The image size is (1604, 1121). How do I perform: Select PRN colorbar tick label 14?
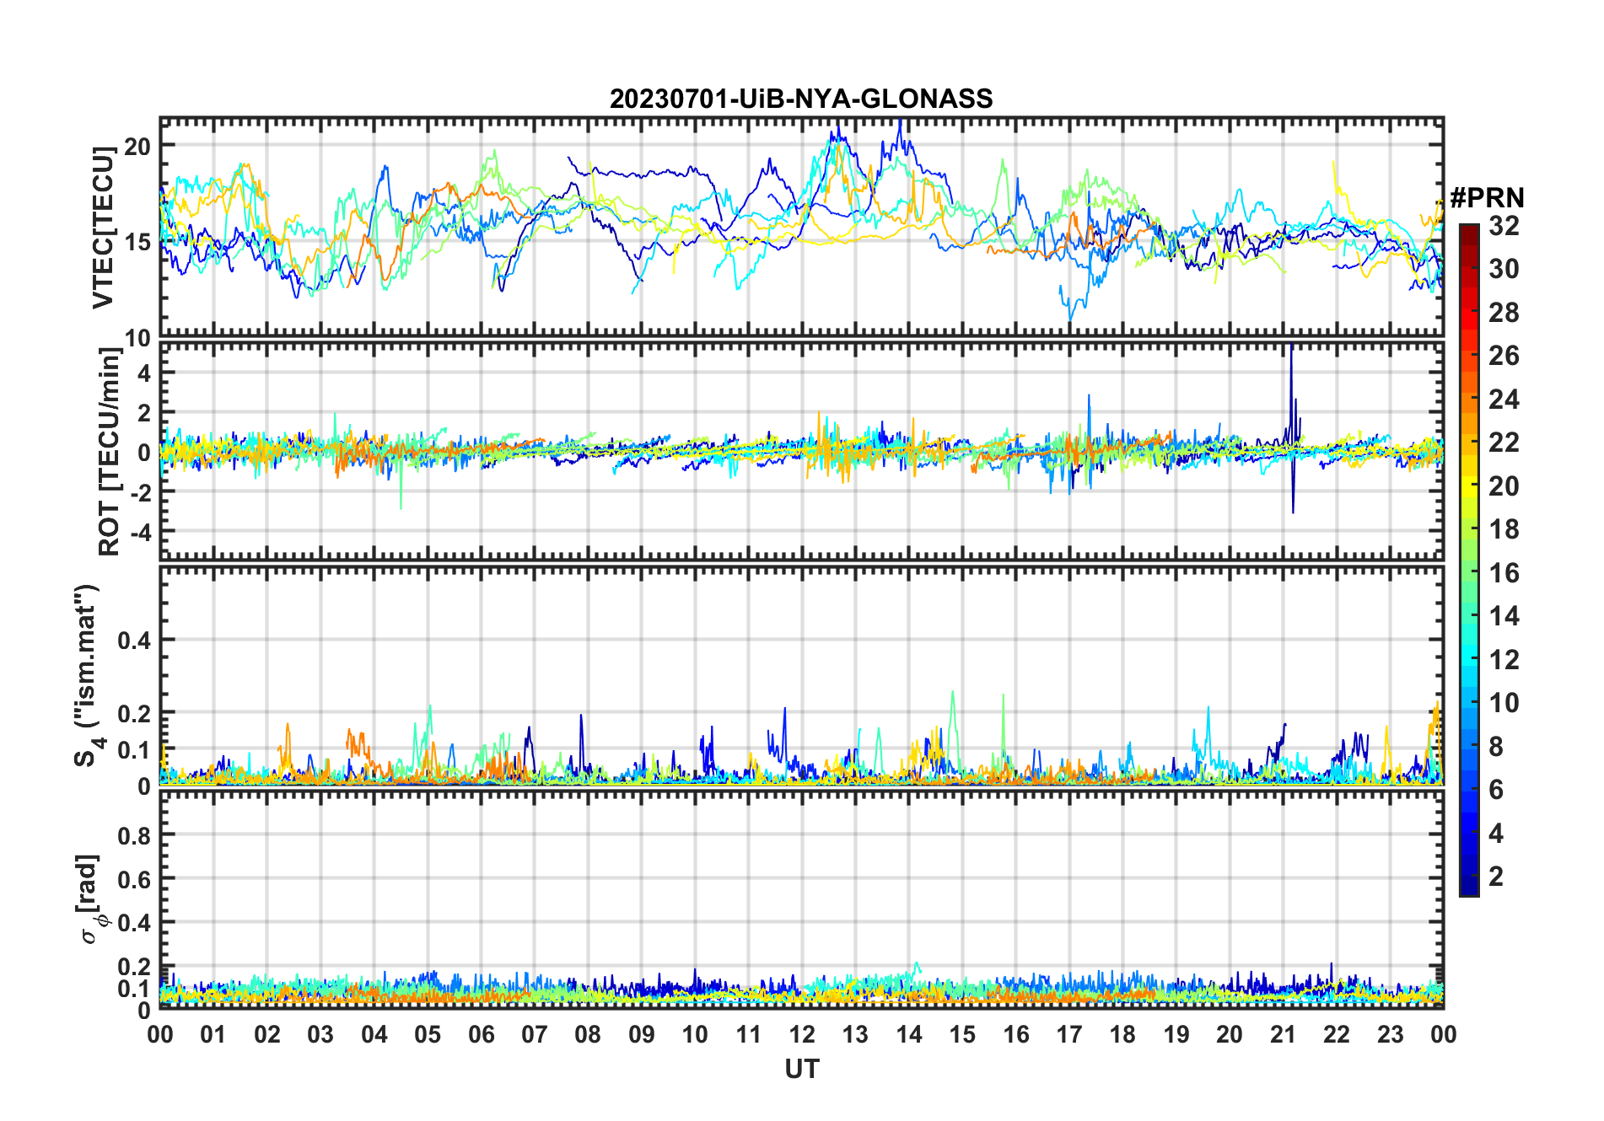1504,616
